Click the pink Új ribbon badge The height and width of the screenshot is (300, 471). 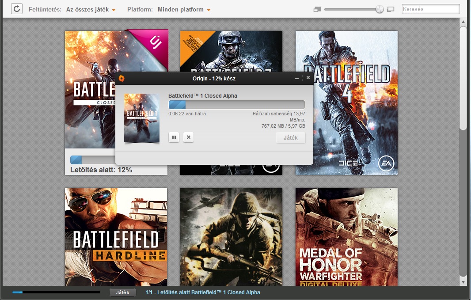[155, 43]
